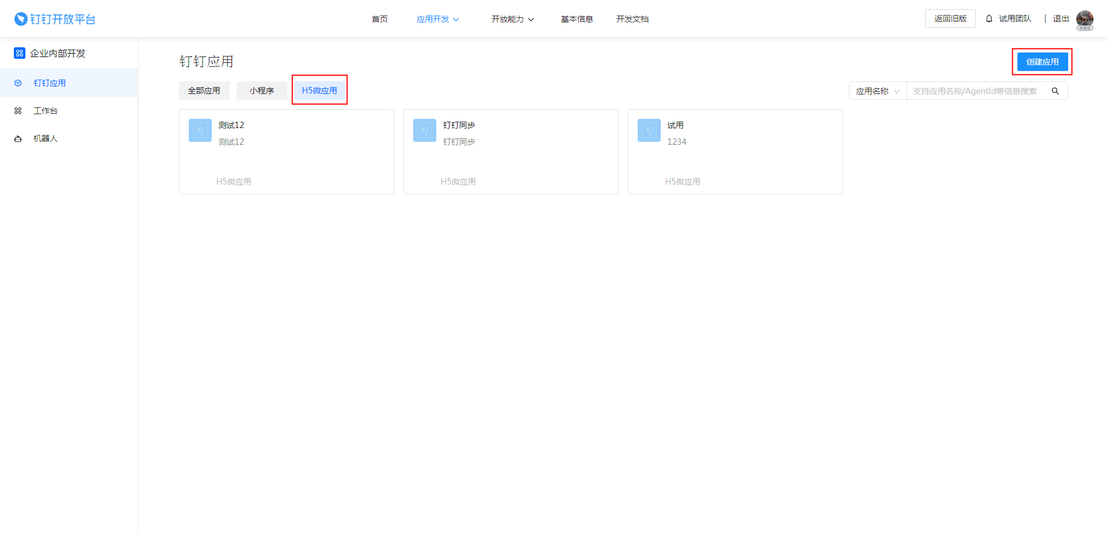Expand the 开放能力 menu chevron
This screenshot has width=1108, height=534.
[531, 20]
